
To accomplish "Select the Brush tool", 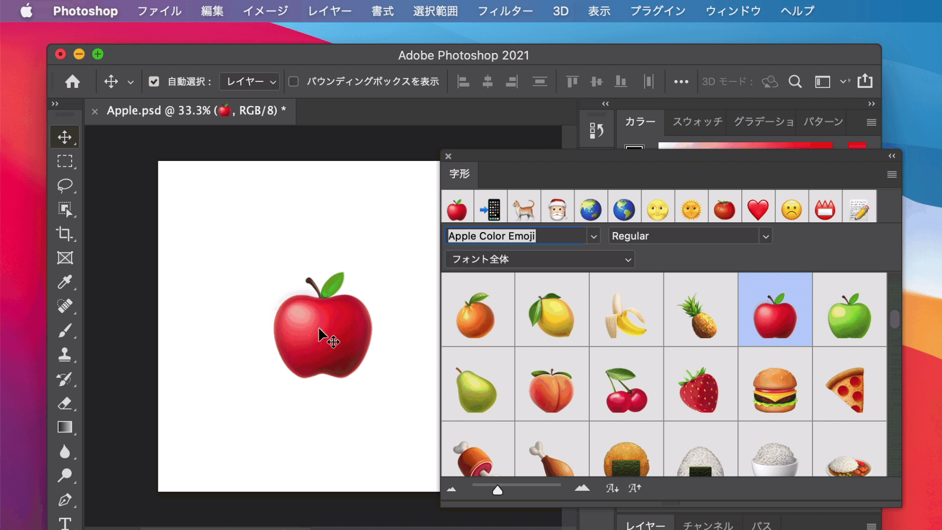I will tap(64, 330).
